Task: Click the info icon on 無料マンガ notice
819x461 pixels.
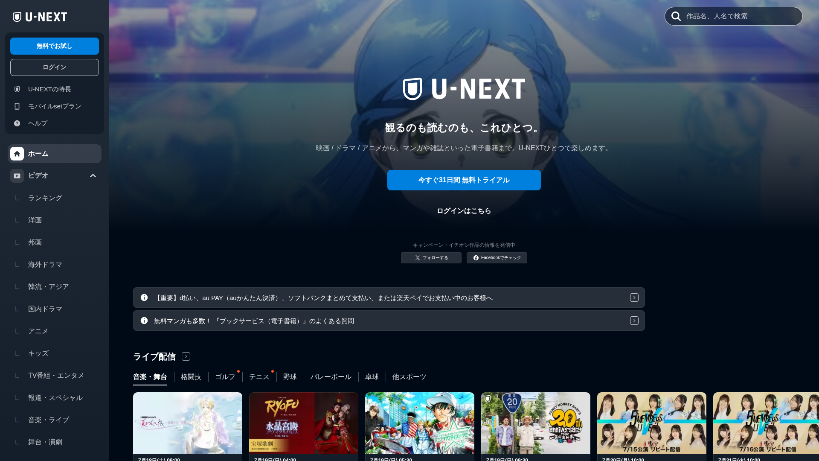Action: [144, 321]
